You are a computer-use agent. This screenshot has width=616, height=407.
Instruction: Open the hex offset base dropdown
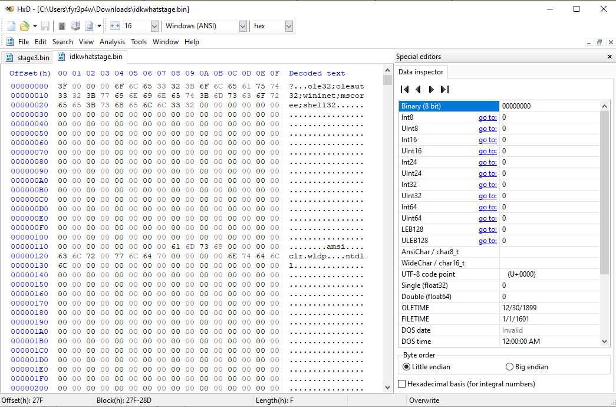(288, 26)
